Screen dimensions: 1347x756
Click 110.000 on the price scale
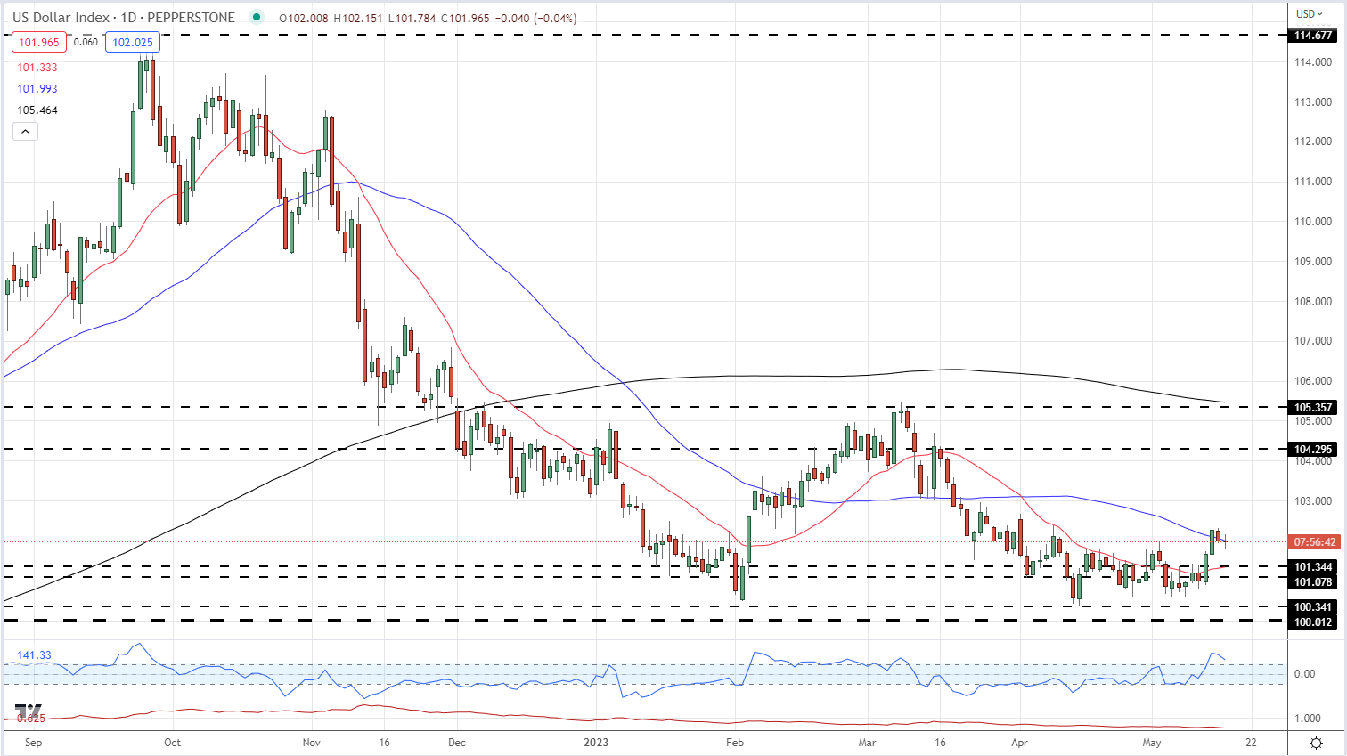point(1313,222)
